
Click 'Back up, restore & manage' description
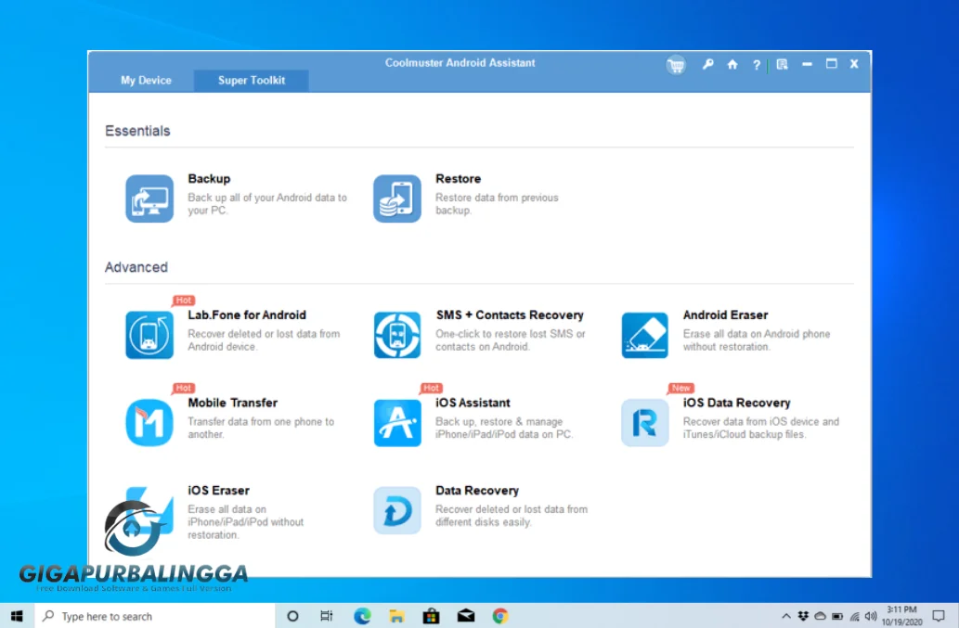point(505,428)
